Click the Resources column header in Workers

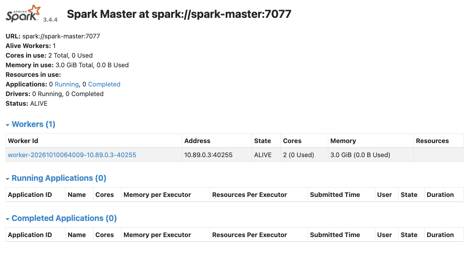(x=438, y=141)
